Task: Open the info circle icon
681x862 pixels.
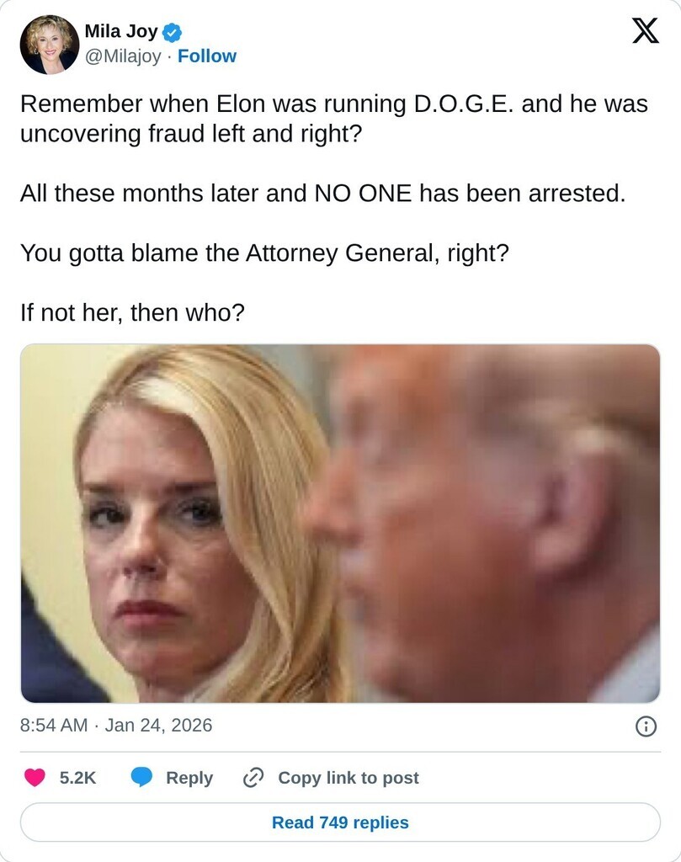Action: click(x=646, y=726)
